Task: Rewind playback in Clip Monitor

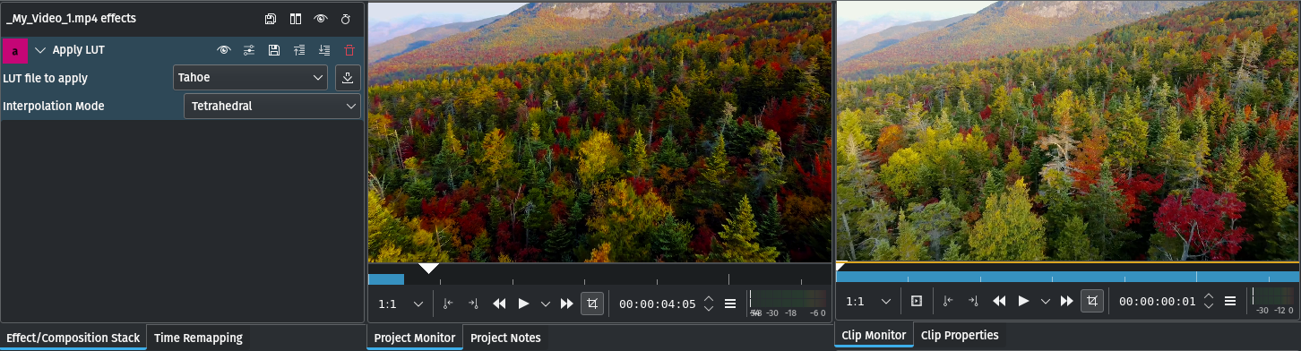Action: click(x=1000, y=302)
